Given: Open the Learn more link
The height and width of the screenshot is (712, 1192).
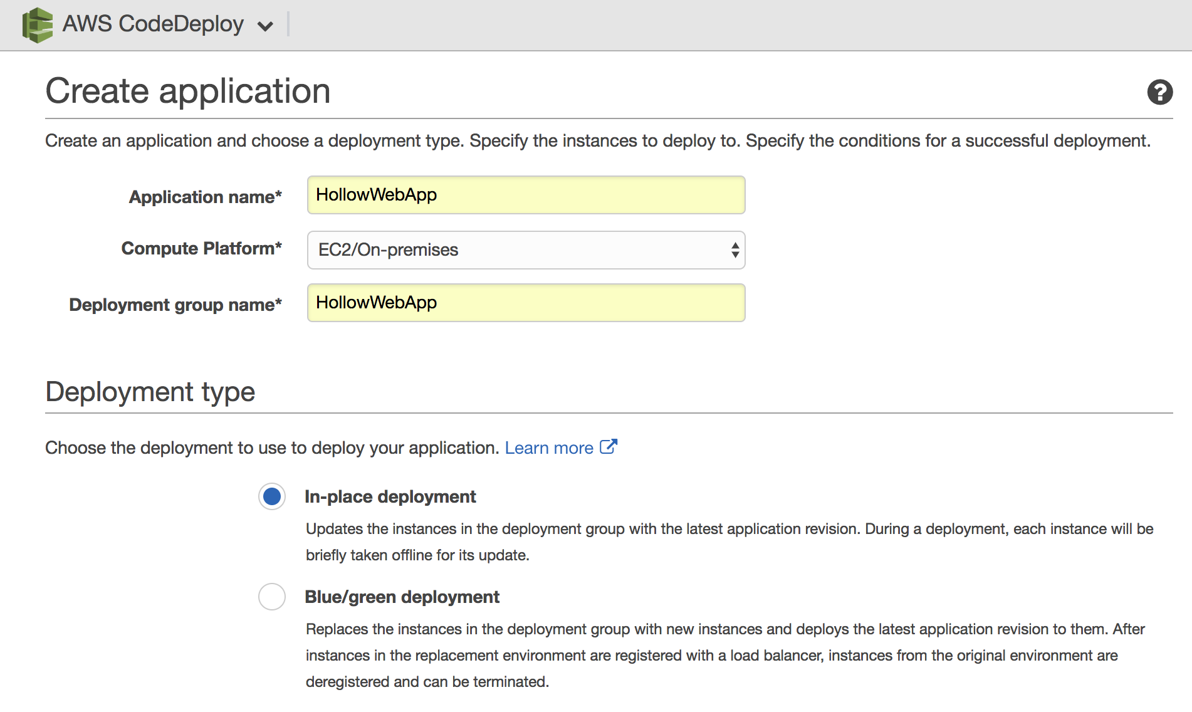Looking at the screenshot, I should 549,448.
